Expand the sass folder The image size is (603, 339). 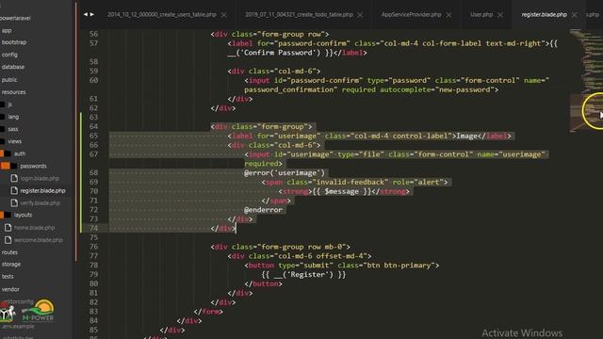click(x=13, y=129)
